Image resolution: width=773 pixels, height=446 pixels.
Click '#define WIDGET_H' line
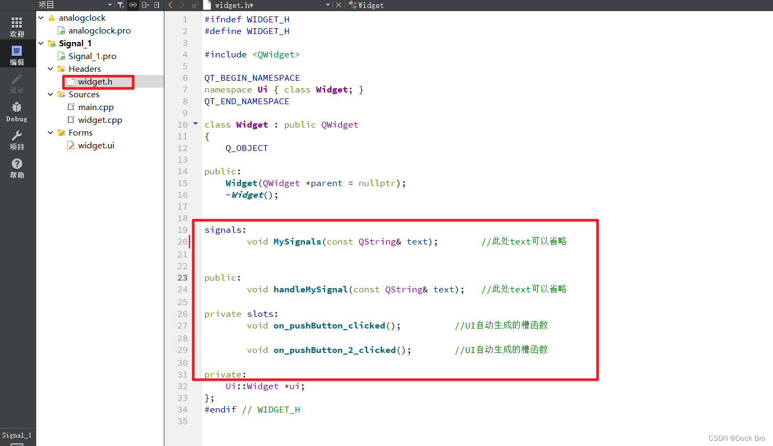247,31
